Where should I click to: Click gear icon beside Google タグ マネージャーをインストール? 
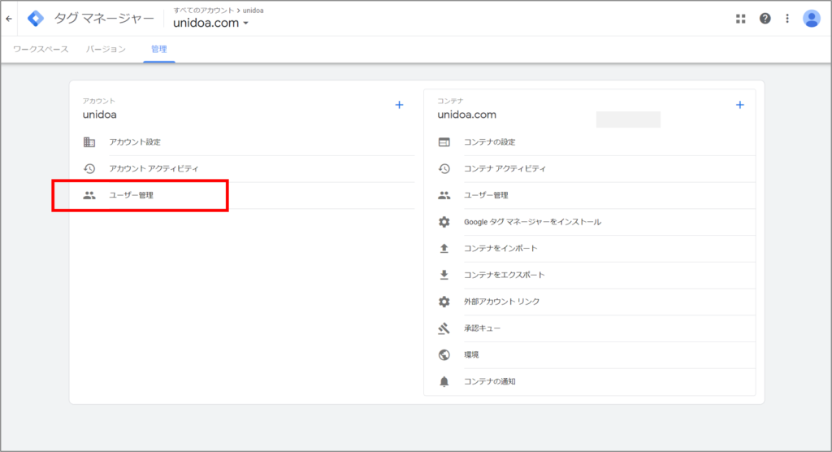tap(444, 222)
